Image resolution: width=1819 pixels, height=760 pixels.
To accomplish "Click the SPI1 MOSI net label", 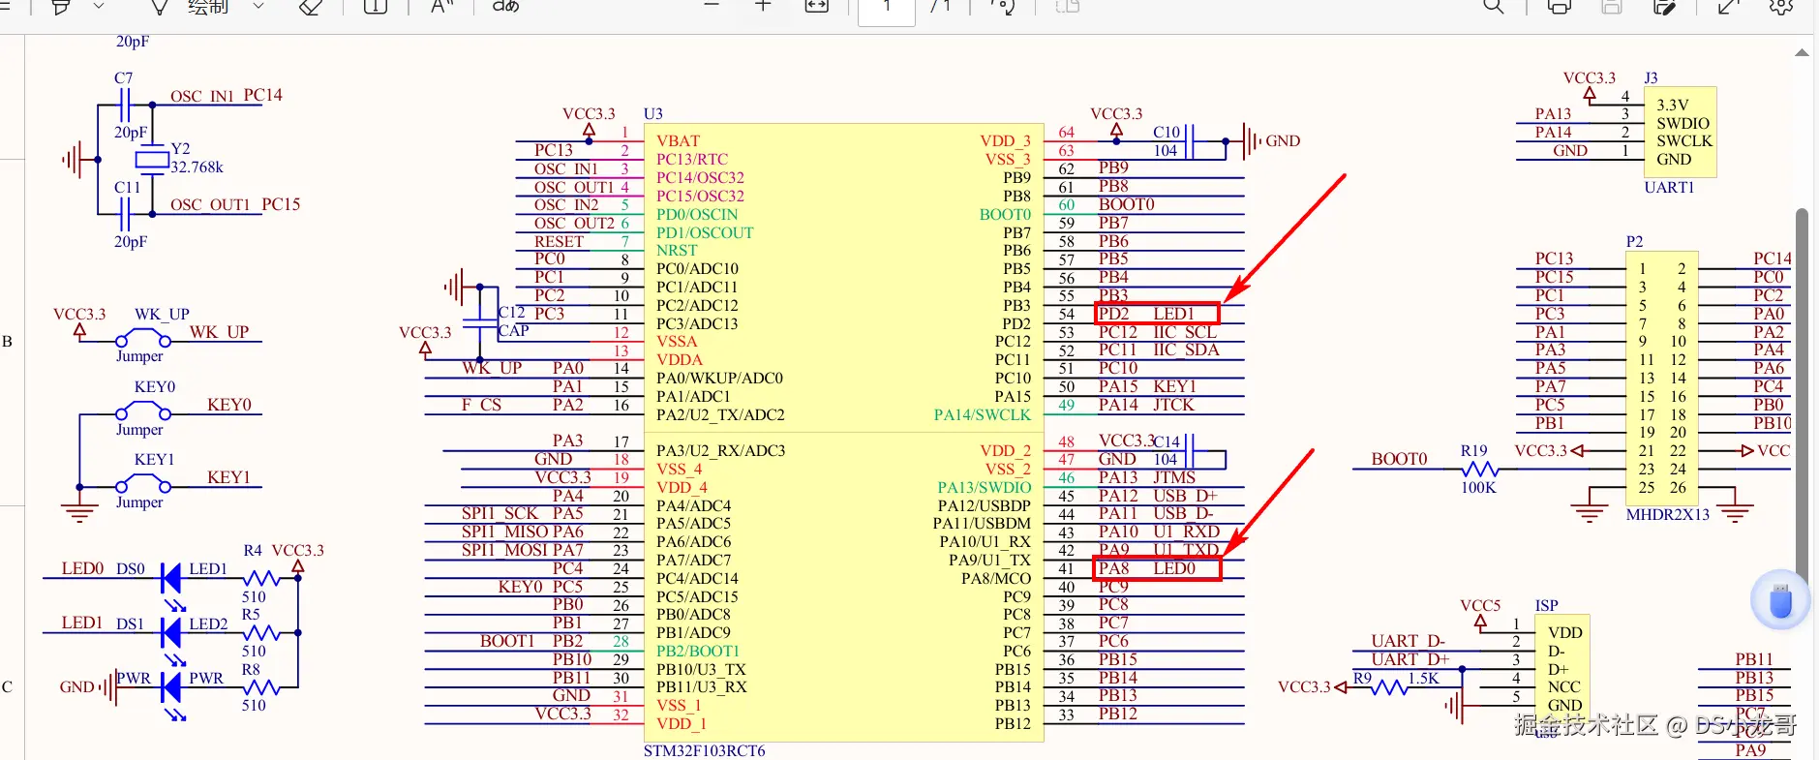I will tap(504, 550).
